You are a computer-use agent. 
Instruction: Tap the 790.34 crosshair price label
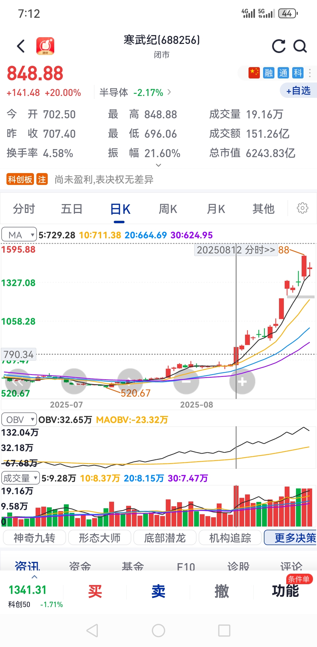pos(18,354)
